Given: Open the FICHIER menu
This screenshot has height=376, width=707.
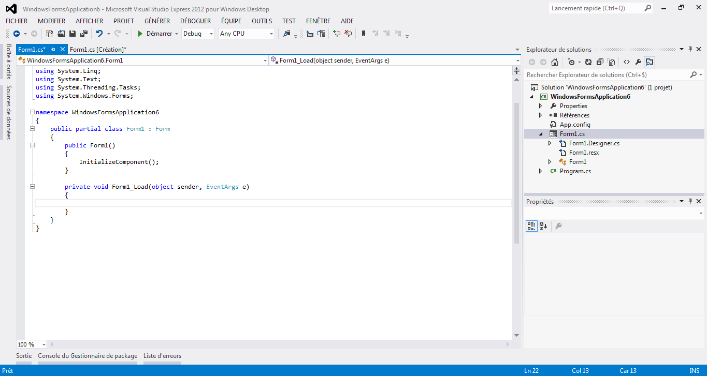Looking at the screenshot, I should tap(17, 21).
